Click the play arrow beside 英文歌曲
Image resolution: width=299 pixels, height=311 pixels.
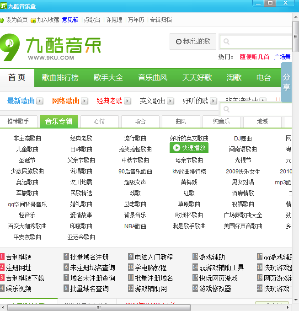coord(170,101)
